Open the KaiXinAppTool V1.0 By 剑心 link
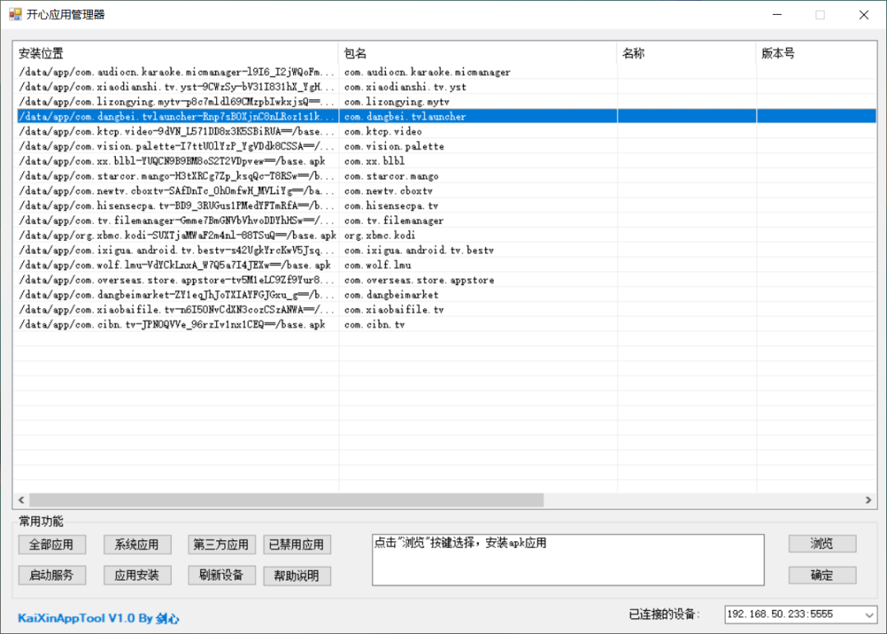Image resolution: width=887 pixels, height=634 pixels. [99, 618]
